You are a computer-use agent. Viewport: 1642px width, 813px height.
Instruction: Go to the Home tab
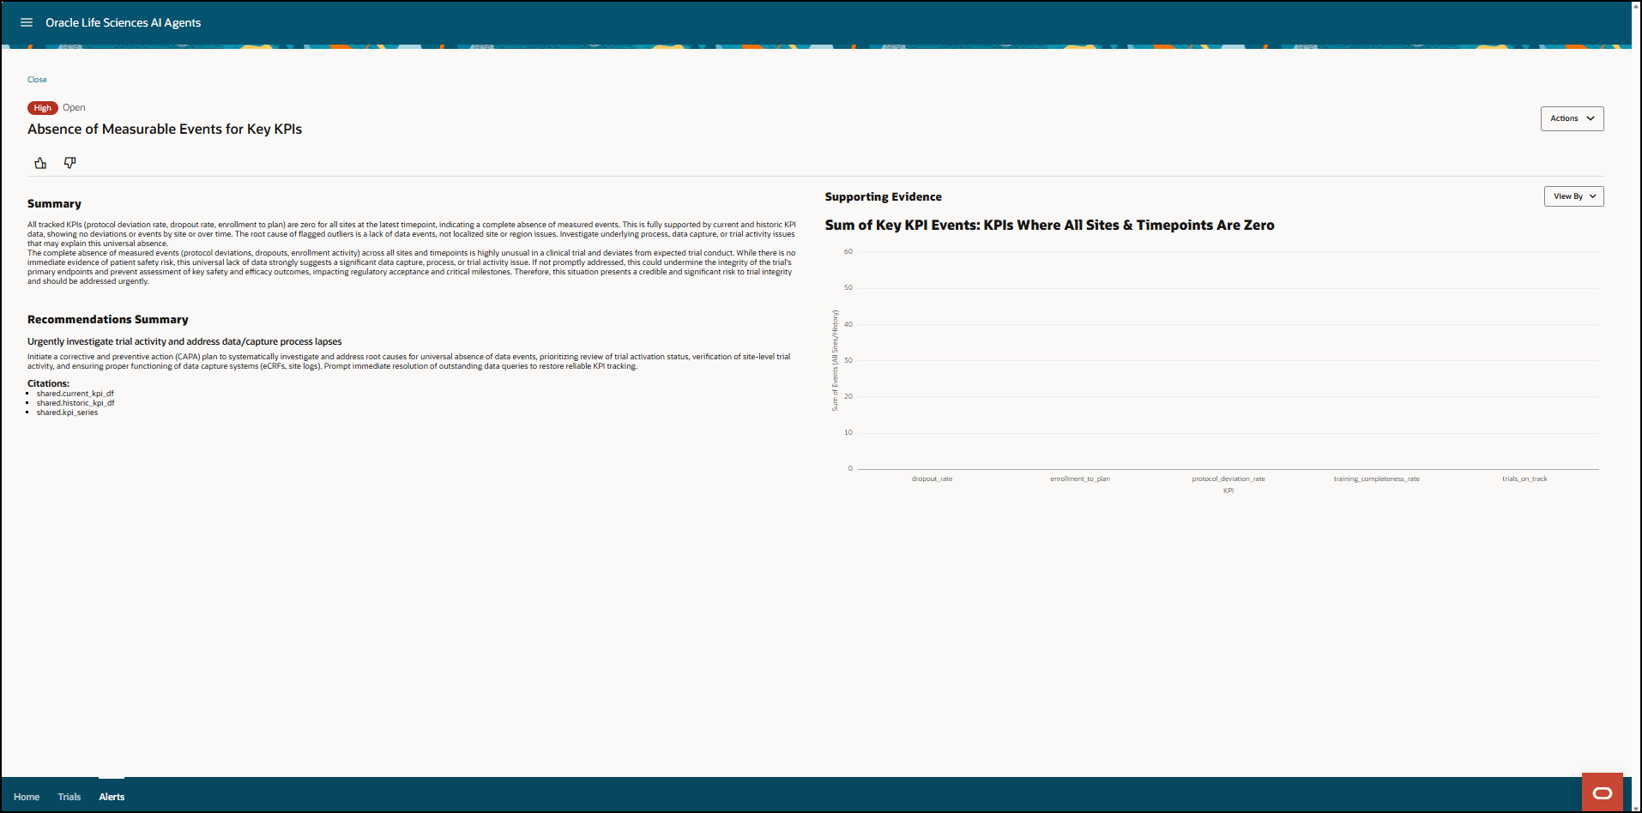pyautogui.click(x=27, y=797)
